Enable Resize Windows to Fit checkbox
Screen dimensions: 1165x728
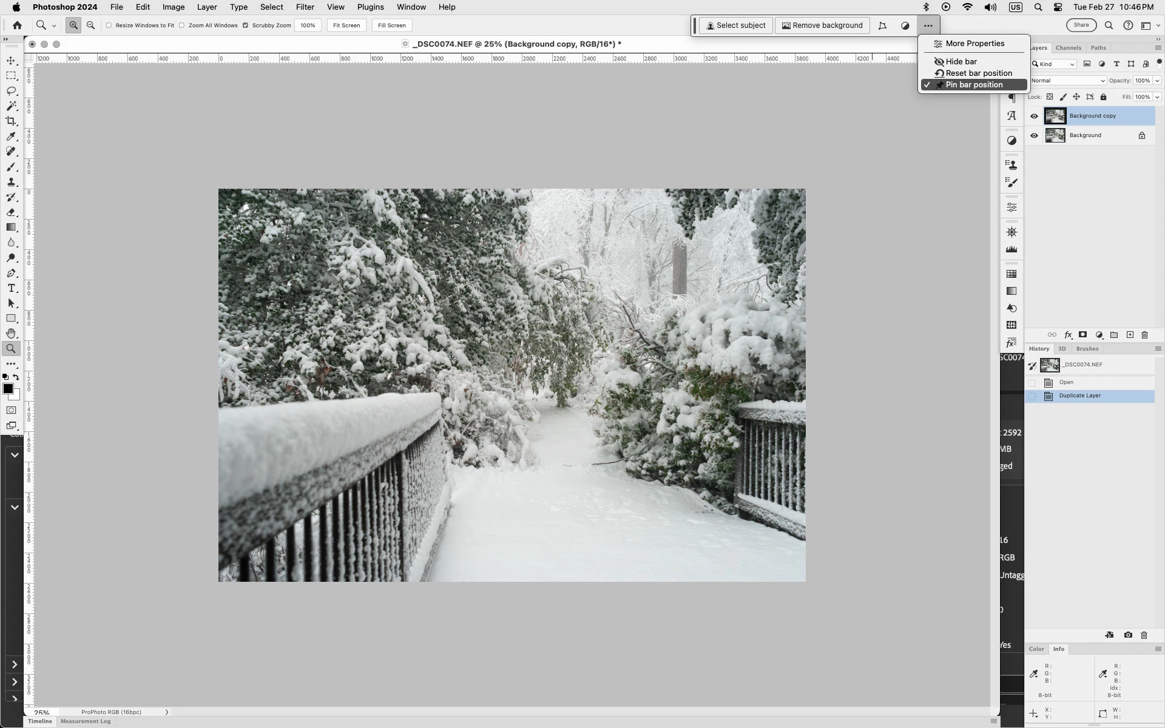pos(109,25)
